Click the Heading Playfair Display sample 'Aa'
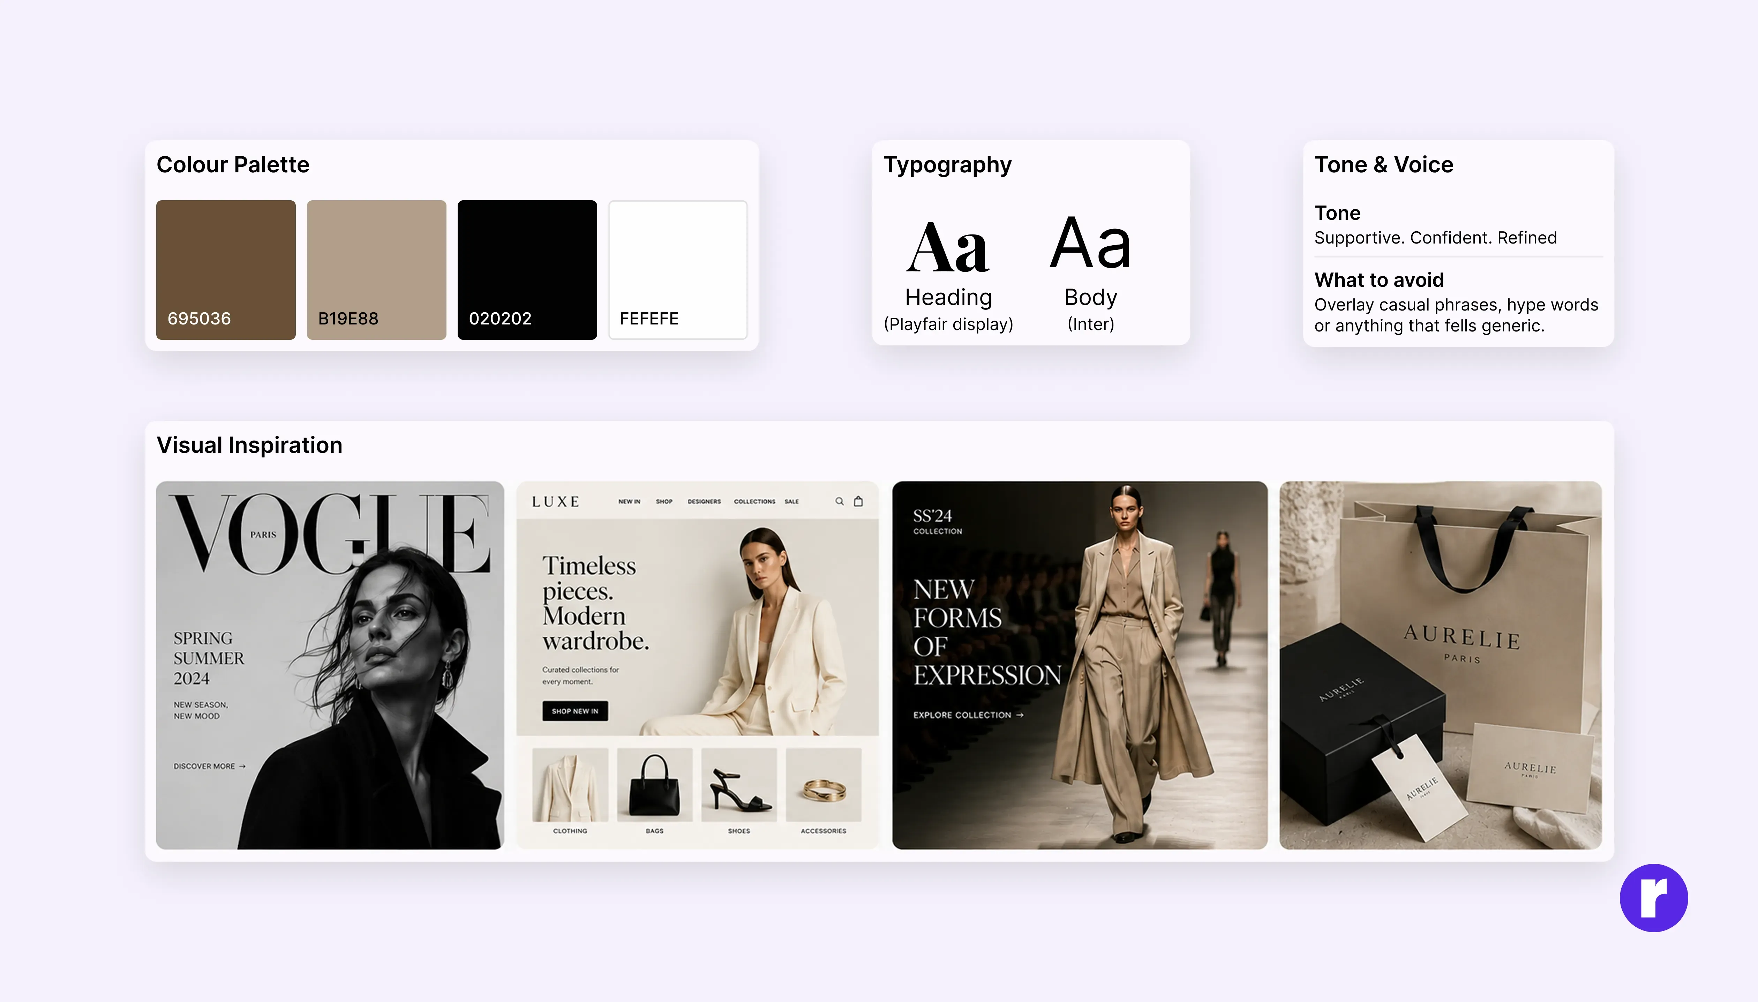The height and width of the screenshot is (1002, 1758). [x=947, y=247]
